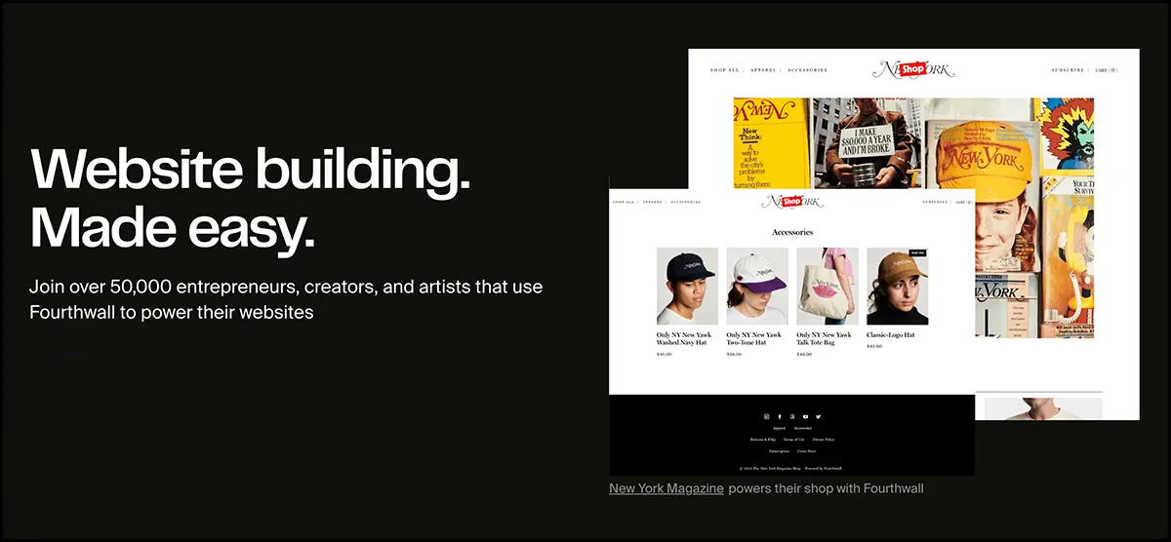Viewport: 1171px width, 542px height.
Task: Open the Talk Tote Bag product image
Action: (828, 286)
